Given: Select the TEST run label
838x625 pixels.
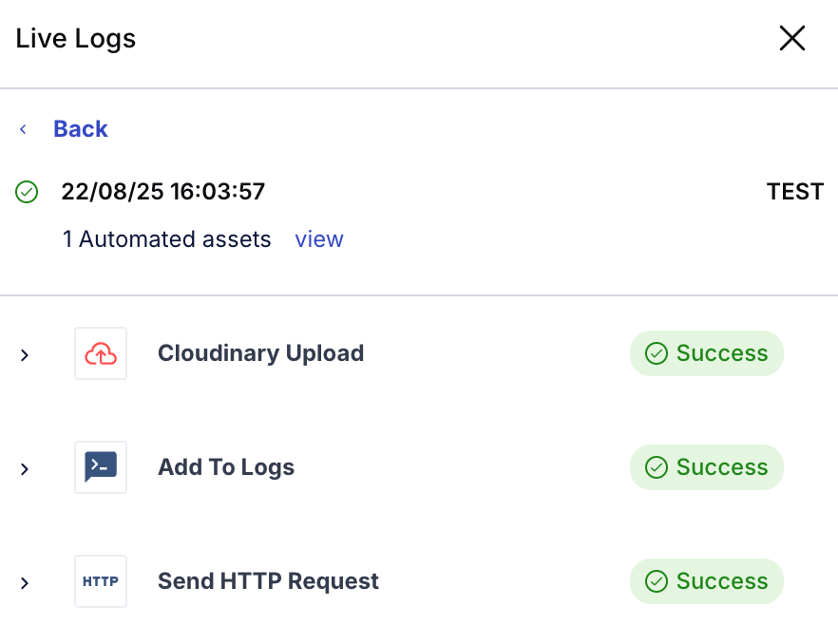Looking at the screenshot, I should pyautogui.click(x=795, y=191).
